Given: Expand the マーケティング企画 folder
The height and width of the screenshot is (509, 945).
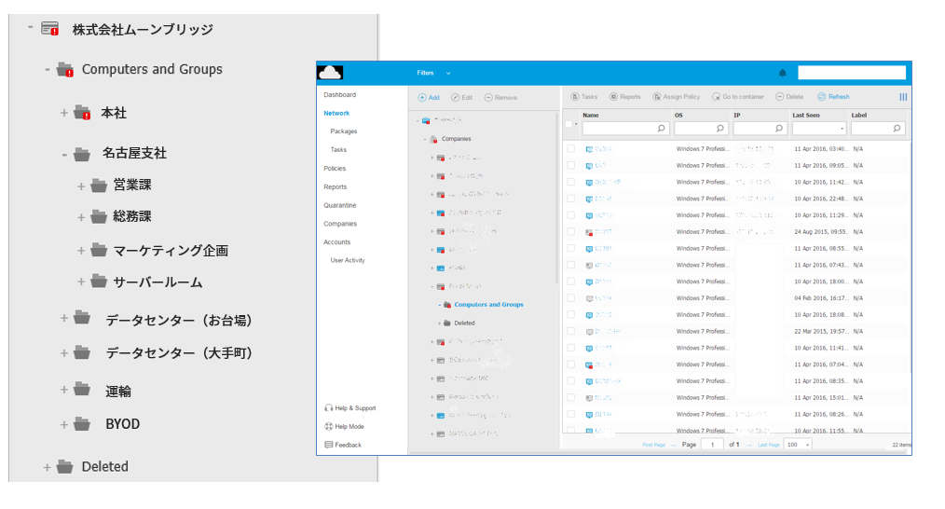Looking at the screenshot, I should [81, 250].
